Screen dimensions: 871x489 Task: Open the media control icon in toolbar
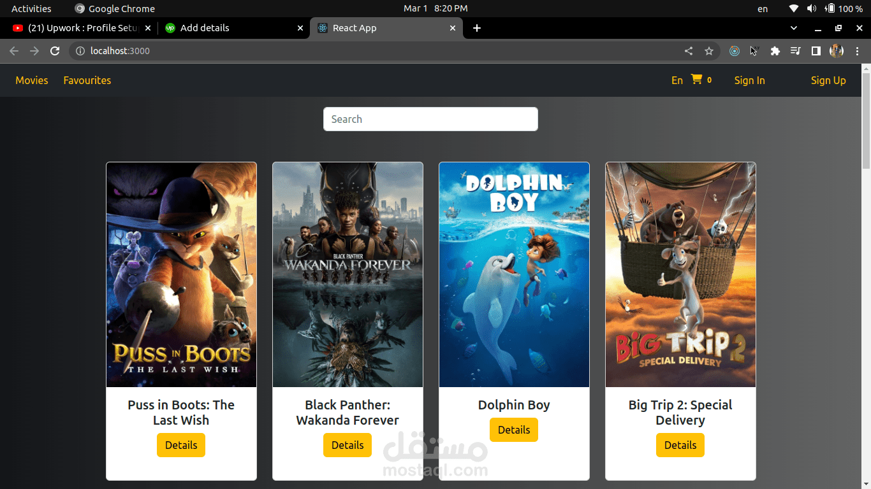(x=796, y=51)
